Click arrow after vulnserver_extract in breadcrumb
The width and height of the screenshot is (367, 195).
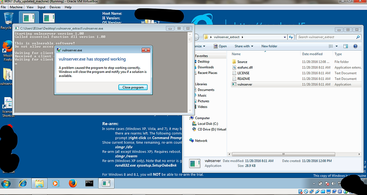pyautogui.click(x=242, y=37)
